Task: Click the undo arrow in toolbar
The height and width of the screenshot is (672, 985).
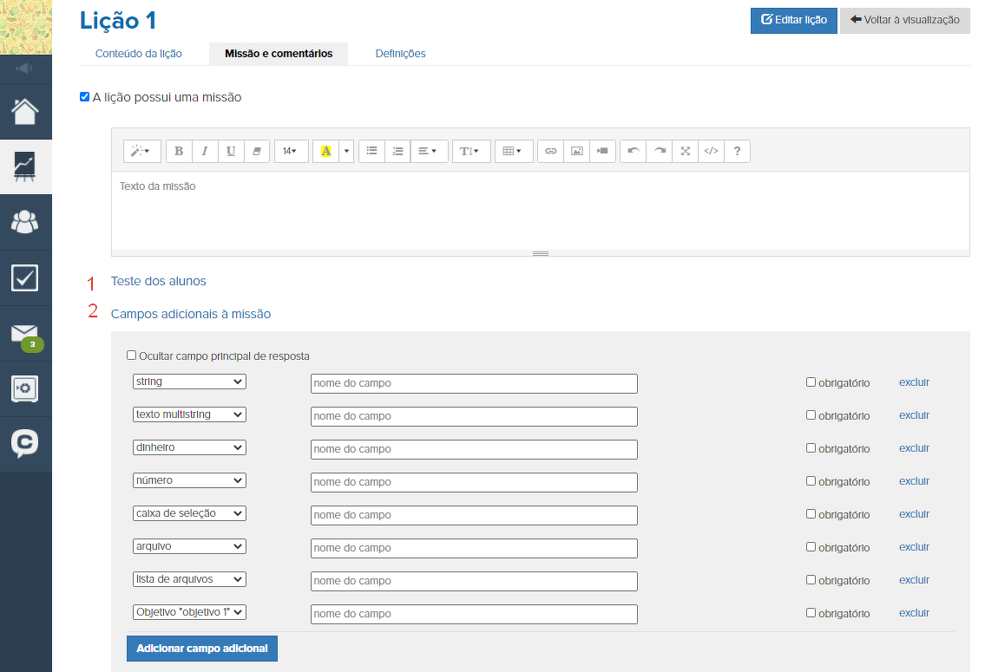Action: click(x=634, y=151)
